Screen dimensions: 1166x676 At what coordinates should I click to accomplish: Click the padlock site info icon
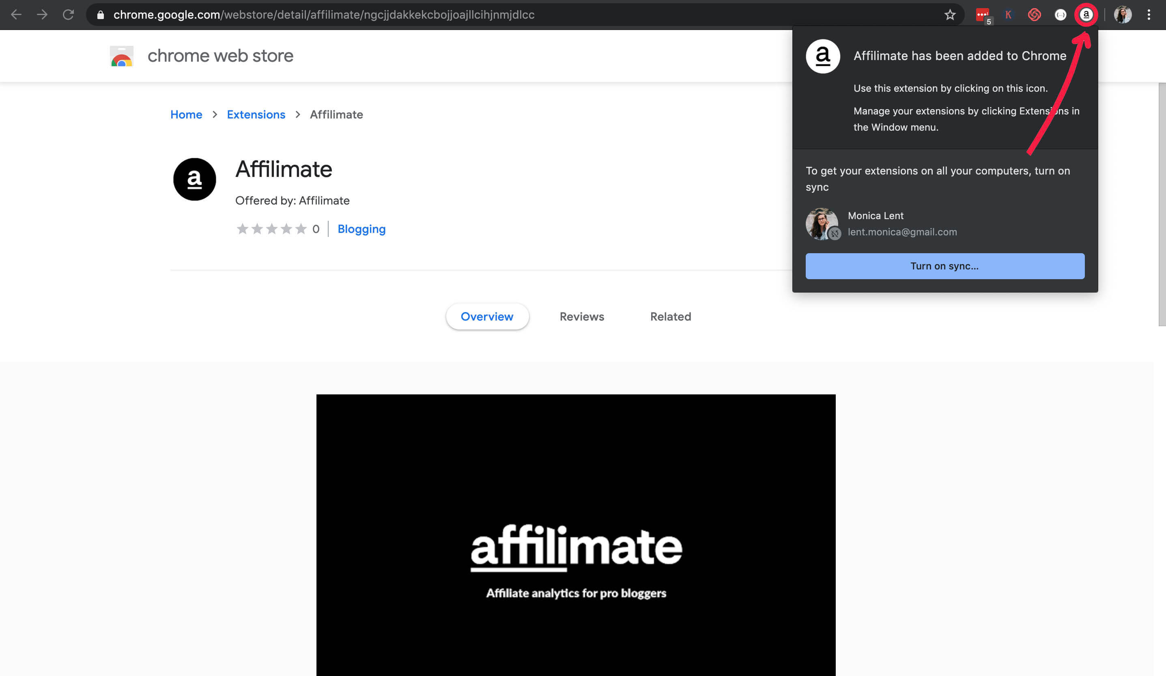[x=100, y=15]
